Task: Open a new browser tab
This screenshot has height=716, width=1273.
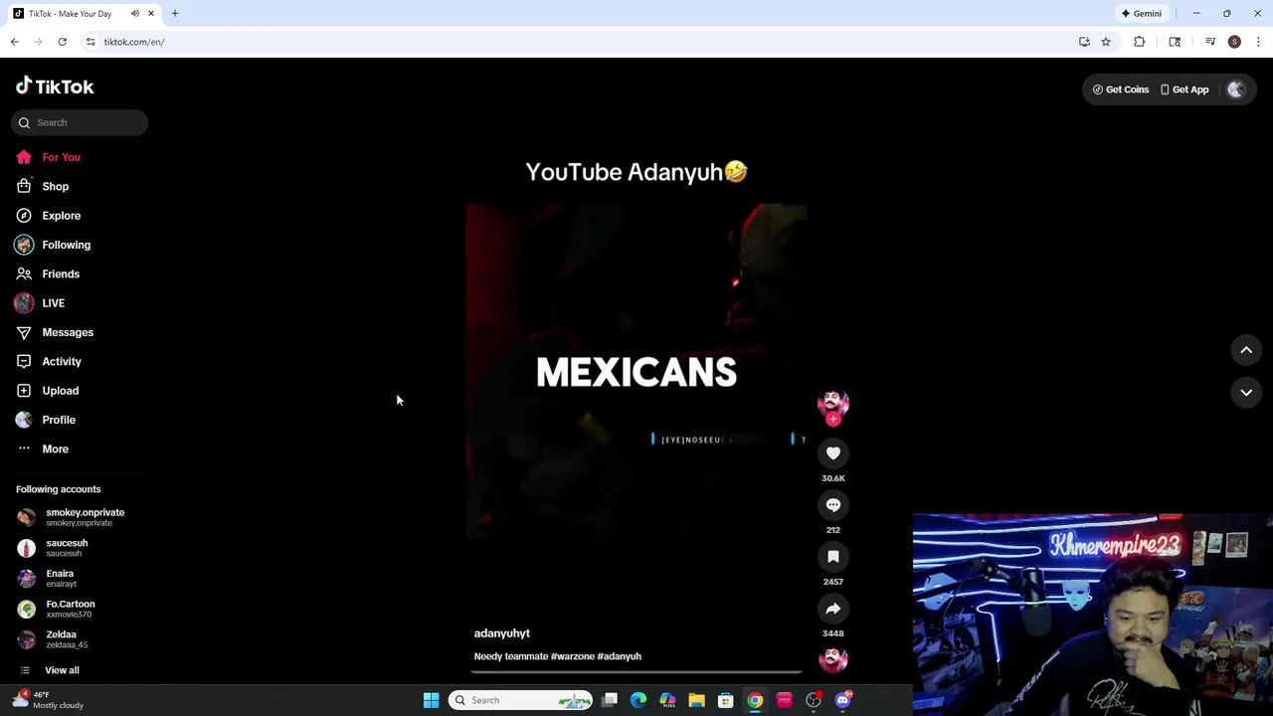Action: point(175,14)
